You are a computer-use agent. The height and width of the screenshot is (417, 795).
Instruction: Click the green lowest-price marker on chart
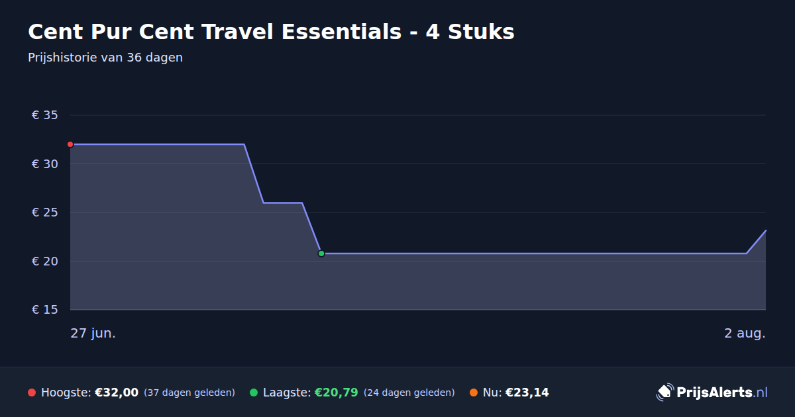pyautogui.click(x=321, y=254)
